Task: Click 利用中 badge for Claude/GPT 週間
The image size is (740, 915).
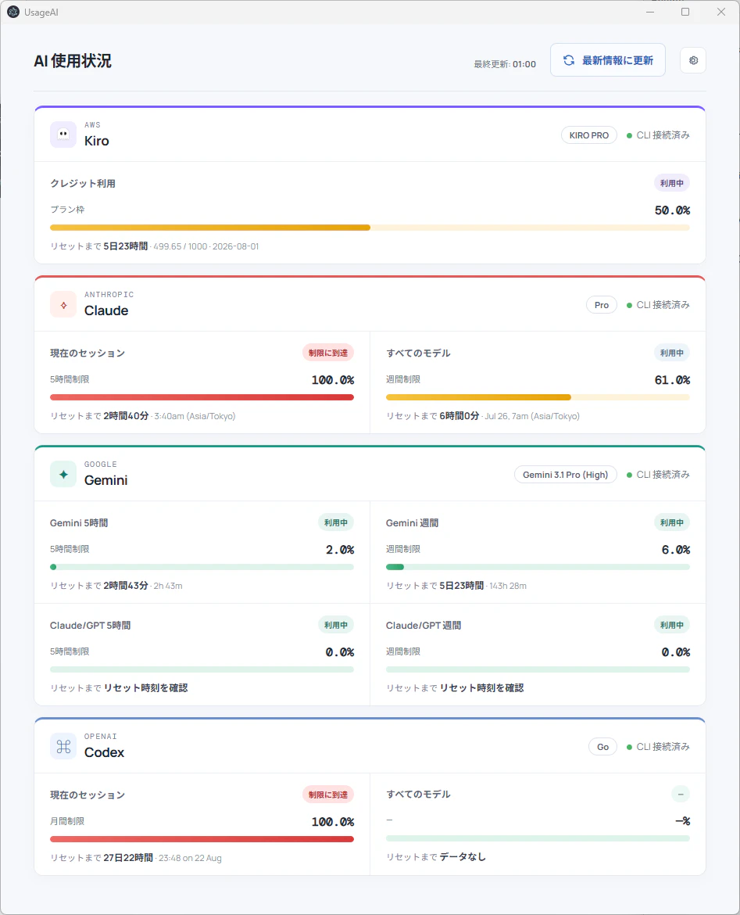Action: point(672,625)
